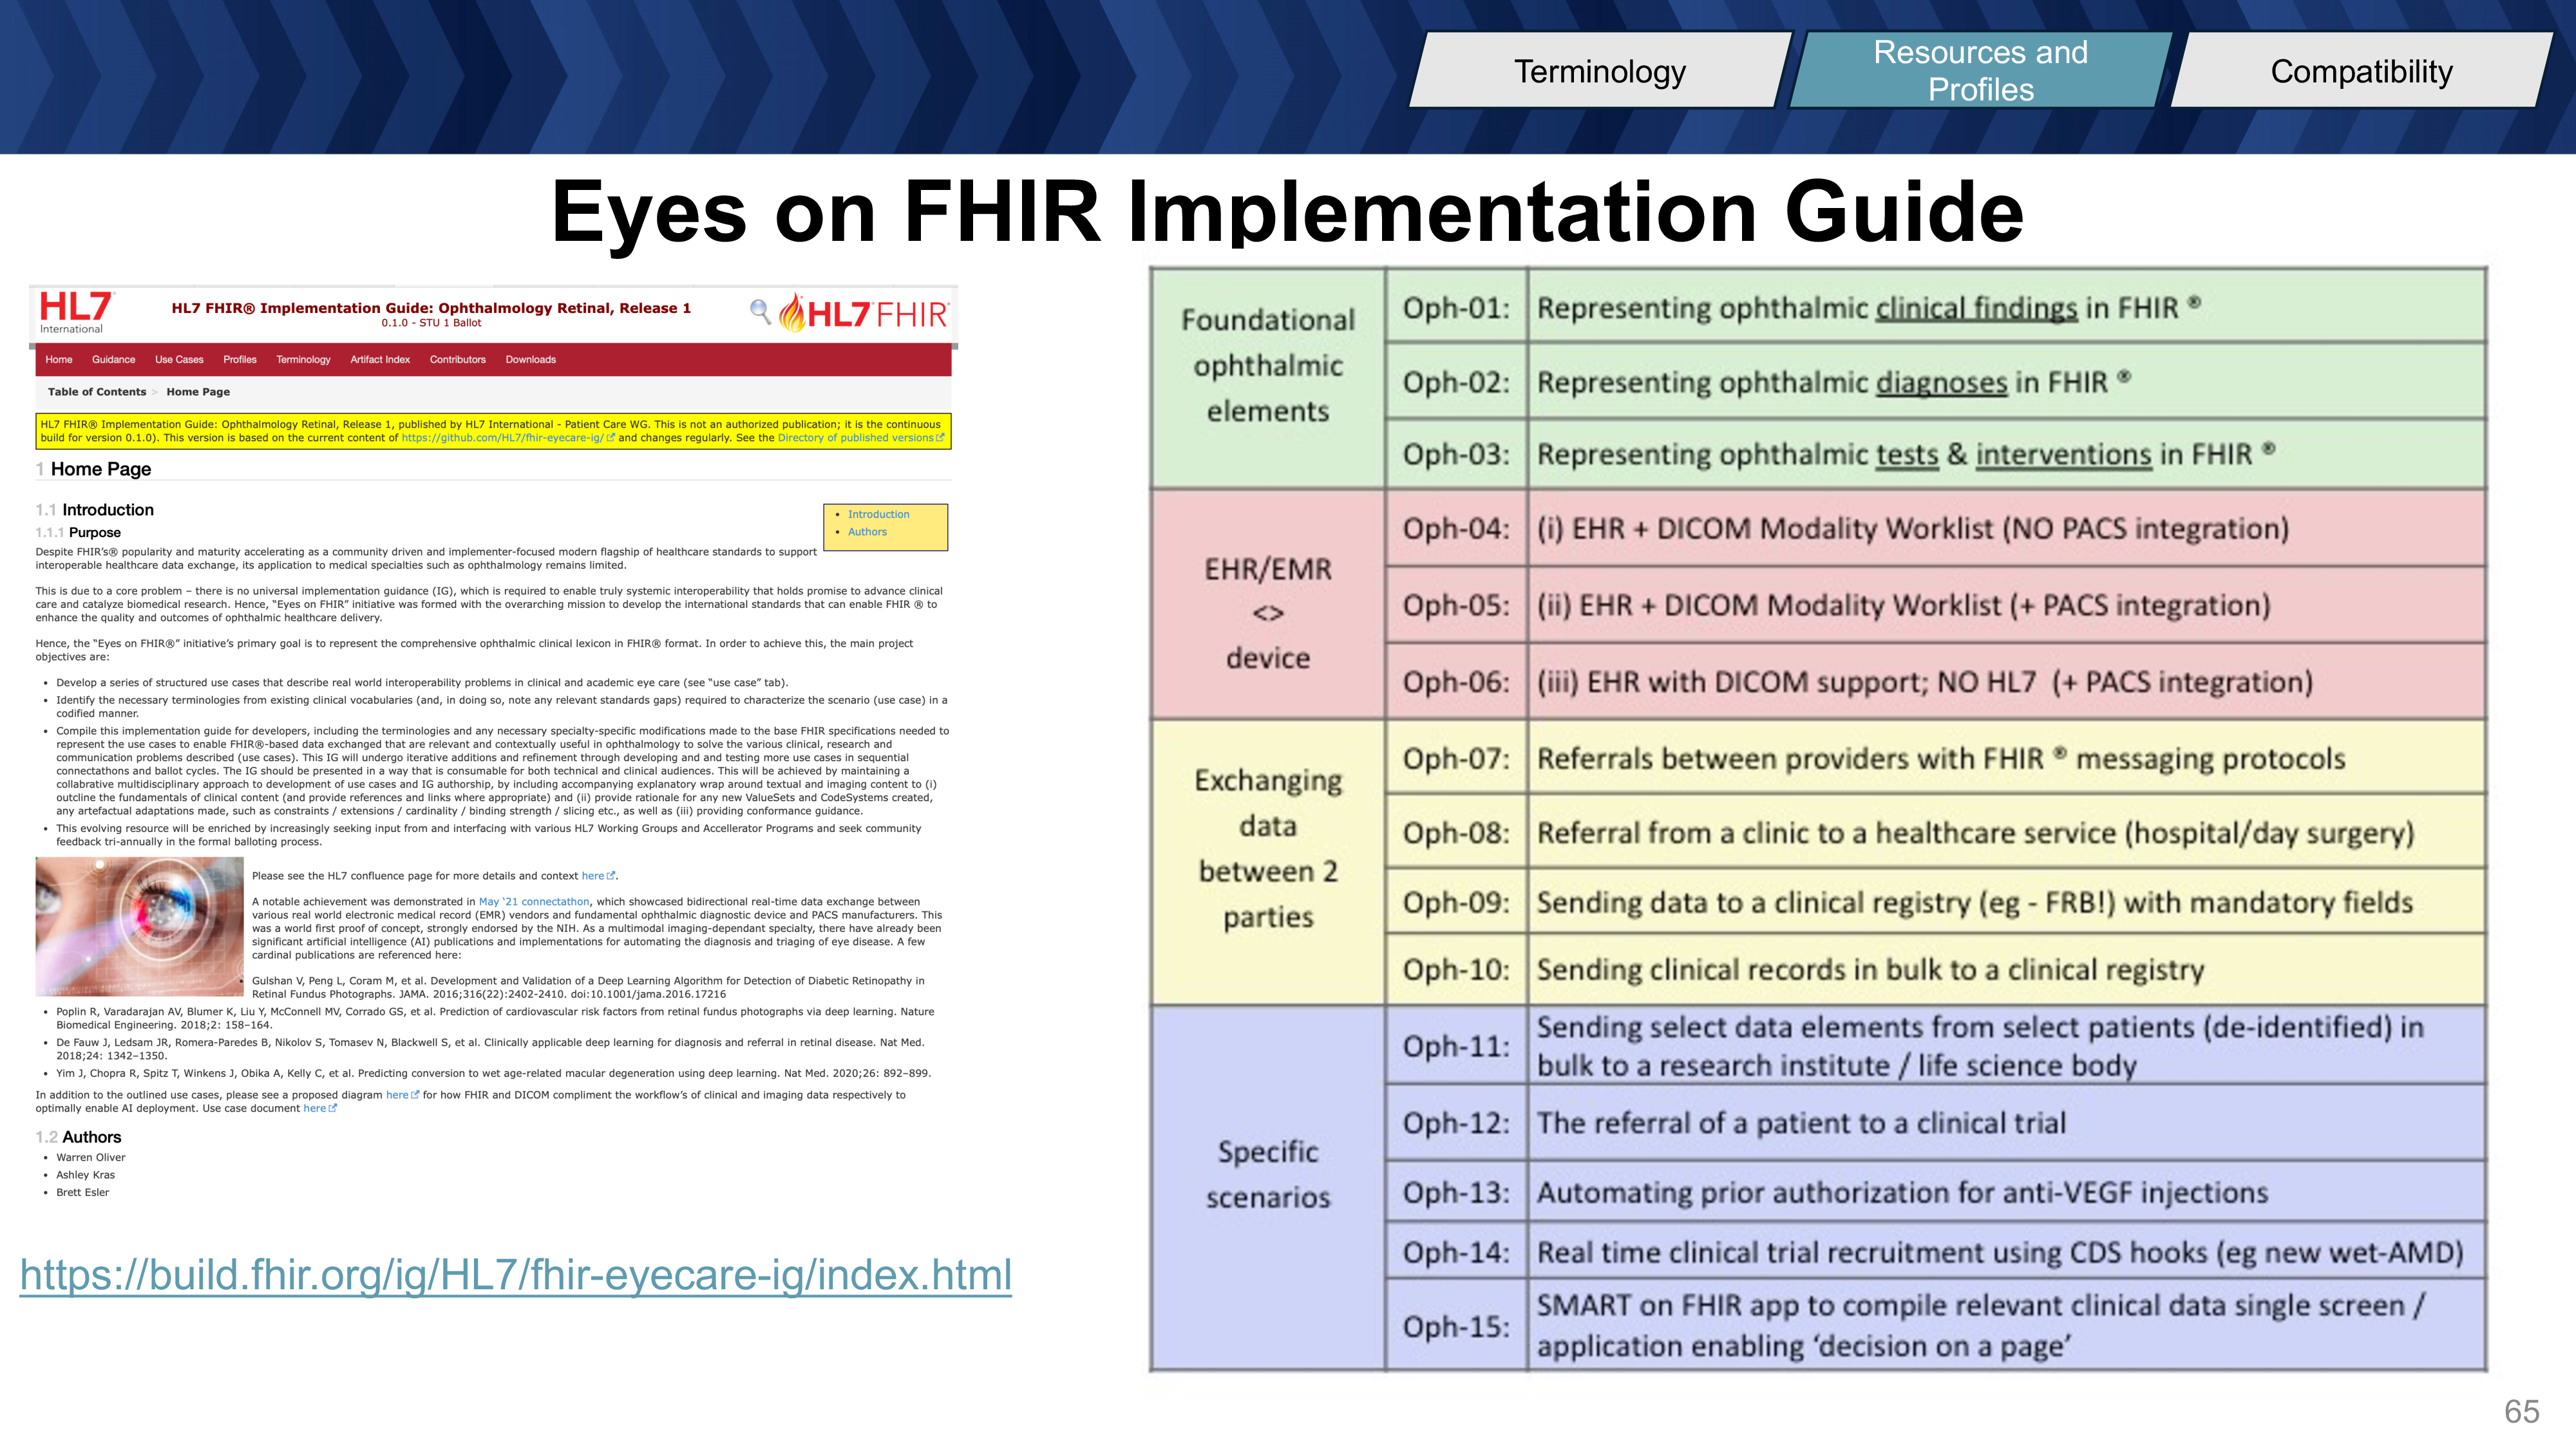The width and height of the screenshot is (2576, 1449).
Task: Jump to Authors in the yellow box
Action: [x=867, y=532]
